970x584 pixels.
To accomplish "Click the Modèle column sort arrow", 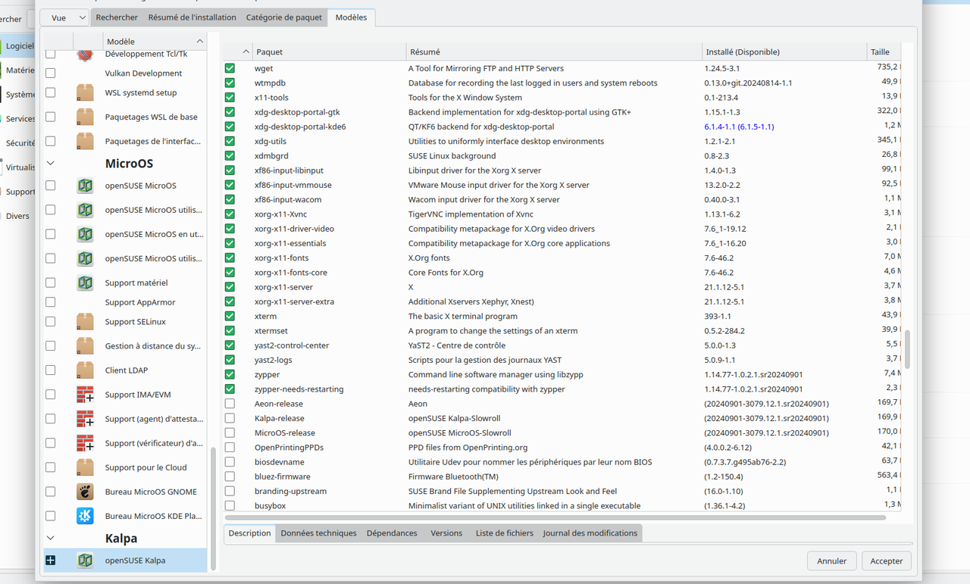I will click(200, 41).
